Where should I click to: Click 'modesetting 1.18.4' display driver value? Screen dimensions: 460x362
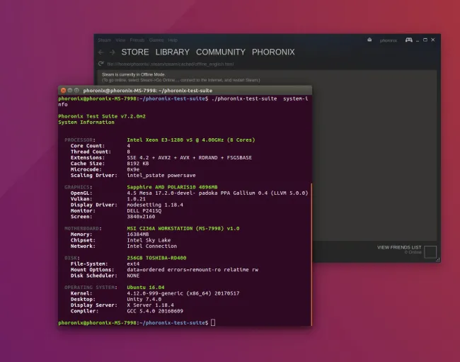pos(155,205)
